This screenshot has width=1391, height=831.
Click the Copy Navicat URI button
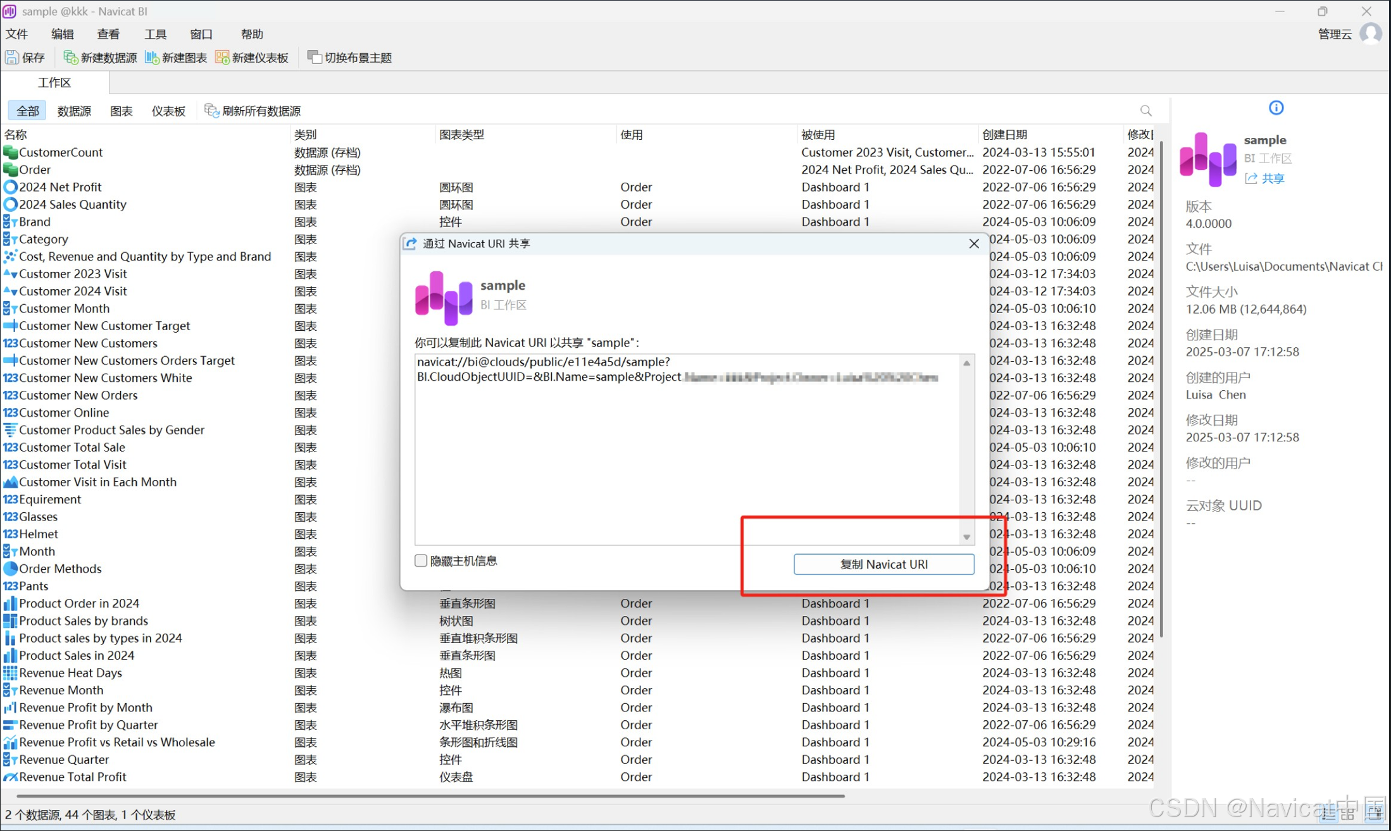tap(883, 564)
